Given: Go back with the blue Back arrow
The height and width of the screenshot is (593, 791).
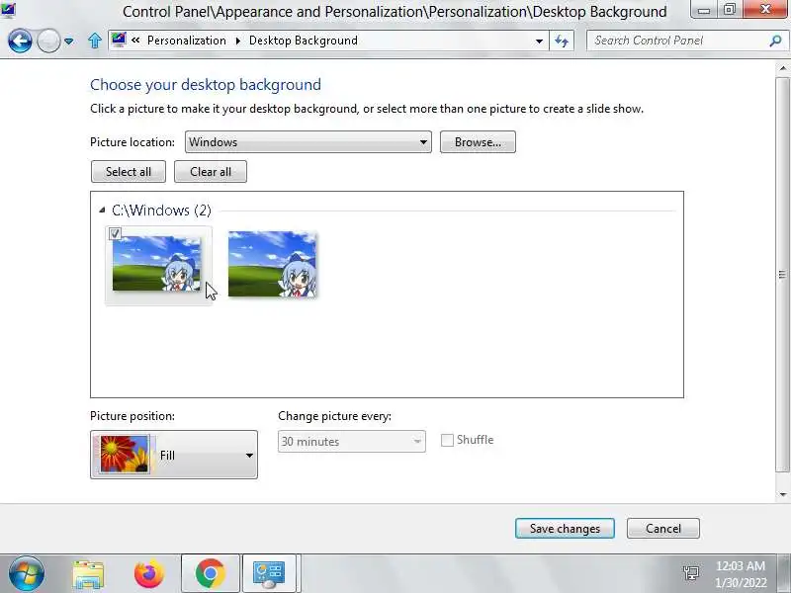Looking at the screenshot, I should coord(20,41).
